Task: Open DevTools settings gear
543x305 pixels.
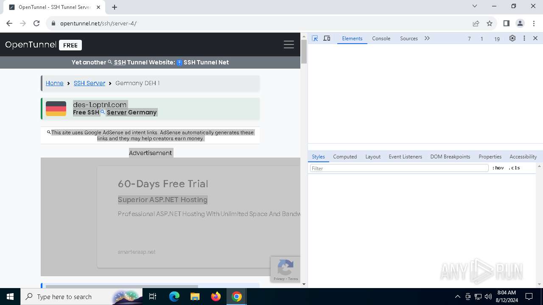Action: (x=512, y=38)
